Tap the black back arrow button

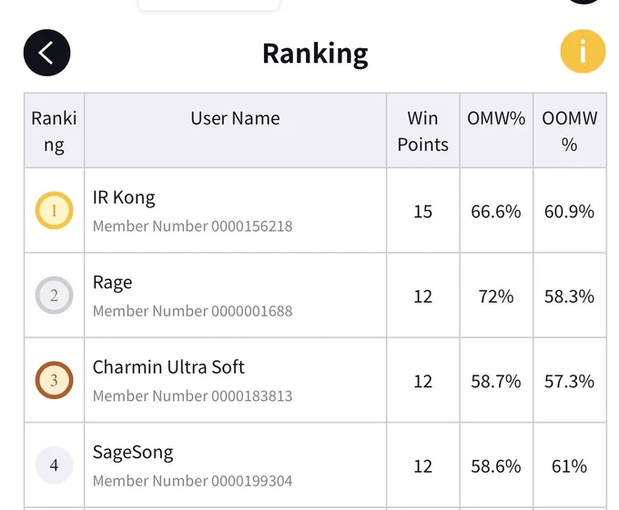tap(47, 53)
